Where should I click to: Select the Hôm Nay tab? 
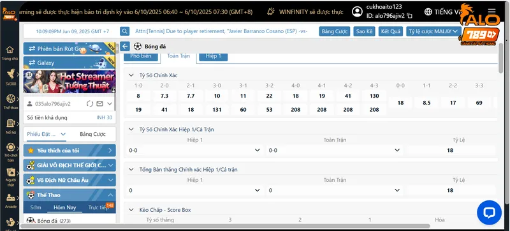tap(65, 207)
